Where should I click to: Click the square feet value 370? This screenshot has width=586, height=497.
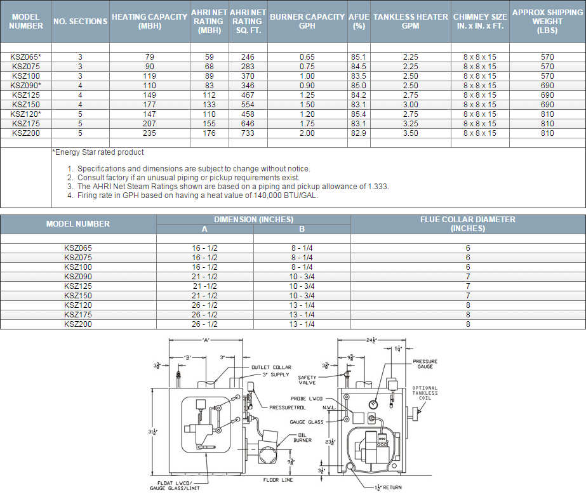(248, 76)
